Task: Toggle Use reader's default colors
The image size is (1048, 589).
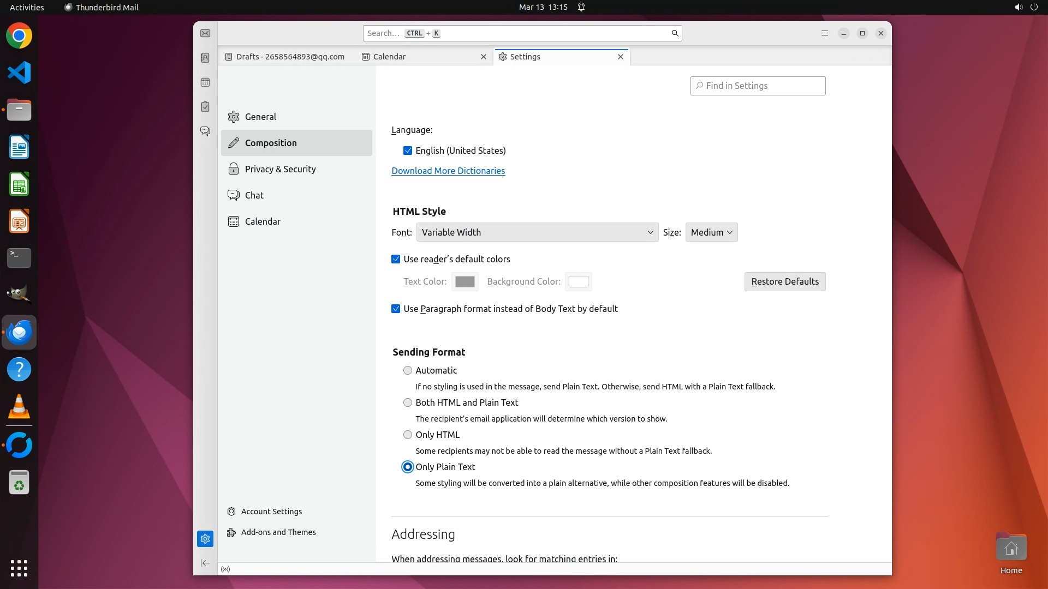Action: click(396, 259)
